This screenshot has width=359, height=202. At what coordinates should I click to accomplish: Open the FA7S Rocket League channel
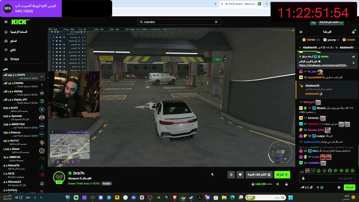tap(24, 175)
